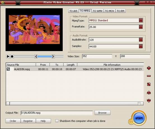Click the To column header

pos(57,65)
